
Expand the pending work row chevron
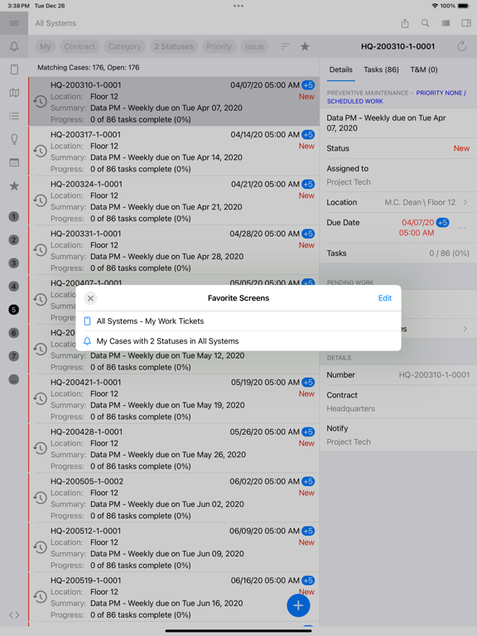(465, 329)
